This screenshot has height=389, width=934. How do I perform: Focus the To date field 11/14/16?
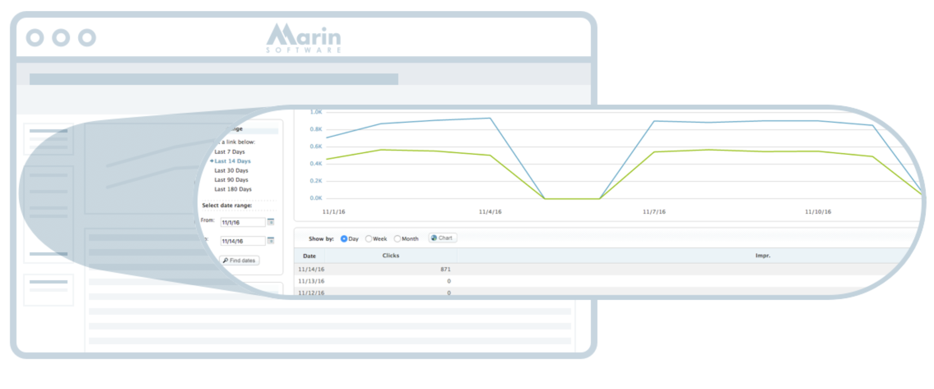pos(243,241)
